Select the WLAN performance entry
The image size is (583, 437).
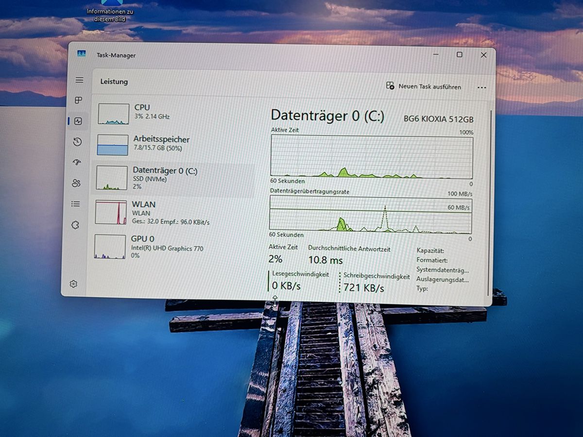click(172, 213)
